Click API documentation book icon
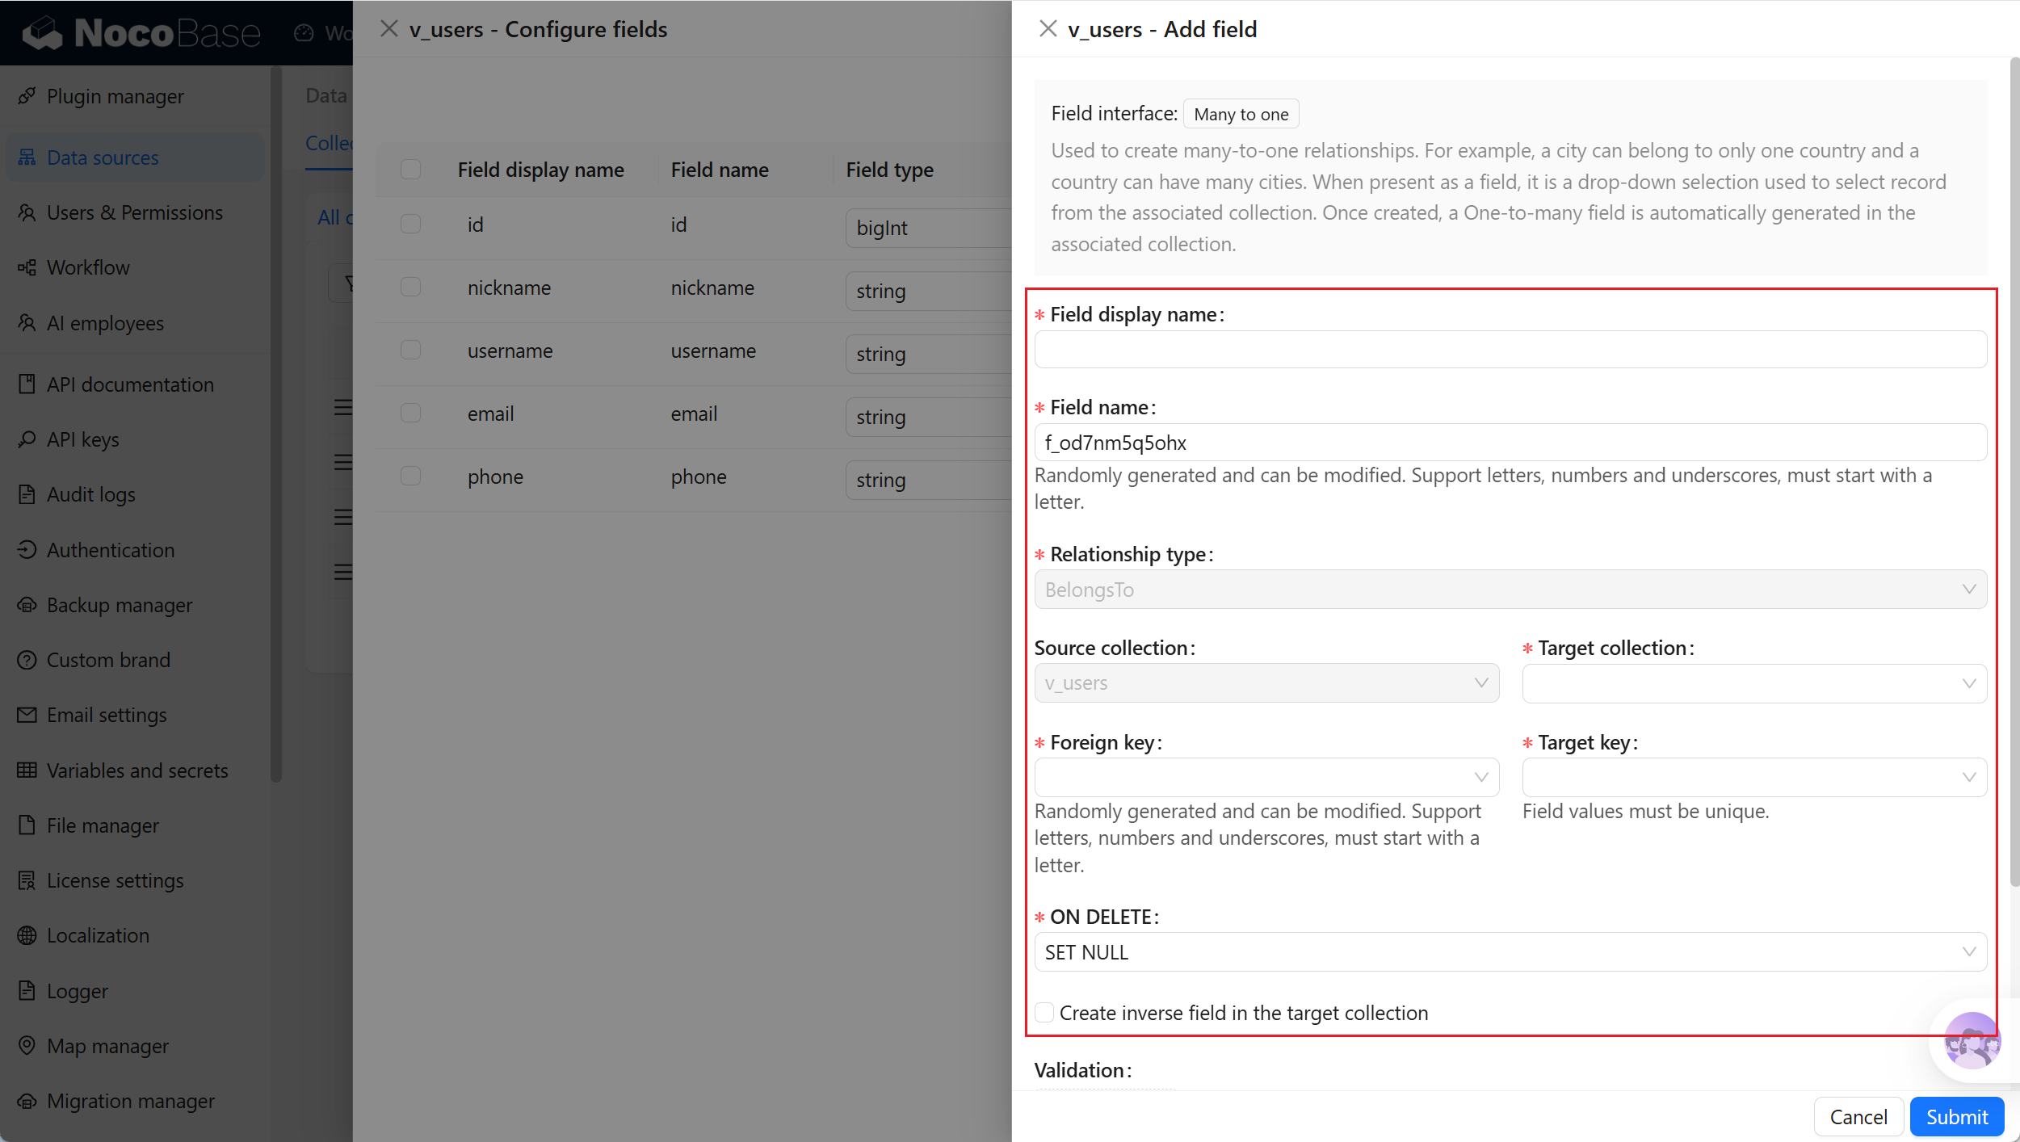This screenshot has width=2020, height=1142. (27, 384)
